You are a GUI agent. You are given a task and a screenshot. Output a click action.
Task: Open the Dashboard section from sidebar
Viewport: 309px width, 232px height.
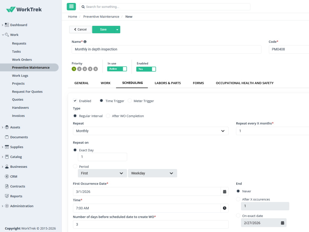point(17,25)
